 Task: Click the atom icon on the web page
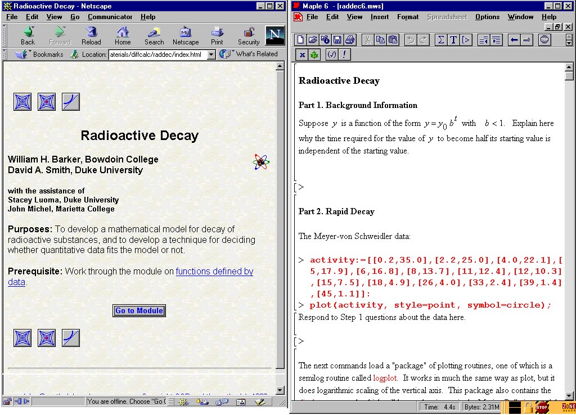(261, 161)
